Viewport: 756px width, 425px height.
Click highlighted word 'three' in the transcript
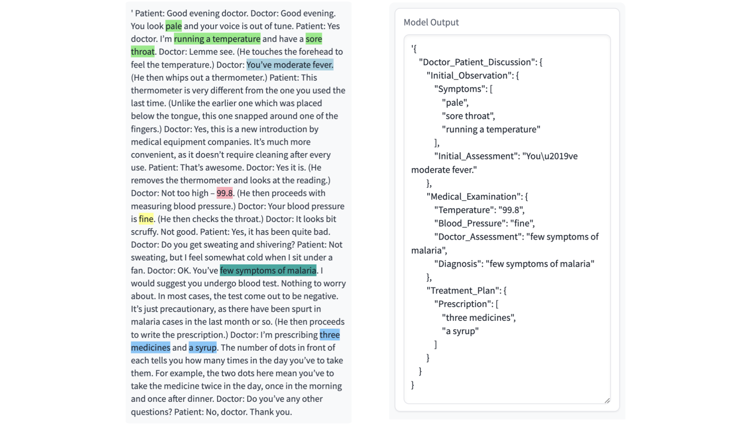point(330,335)
